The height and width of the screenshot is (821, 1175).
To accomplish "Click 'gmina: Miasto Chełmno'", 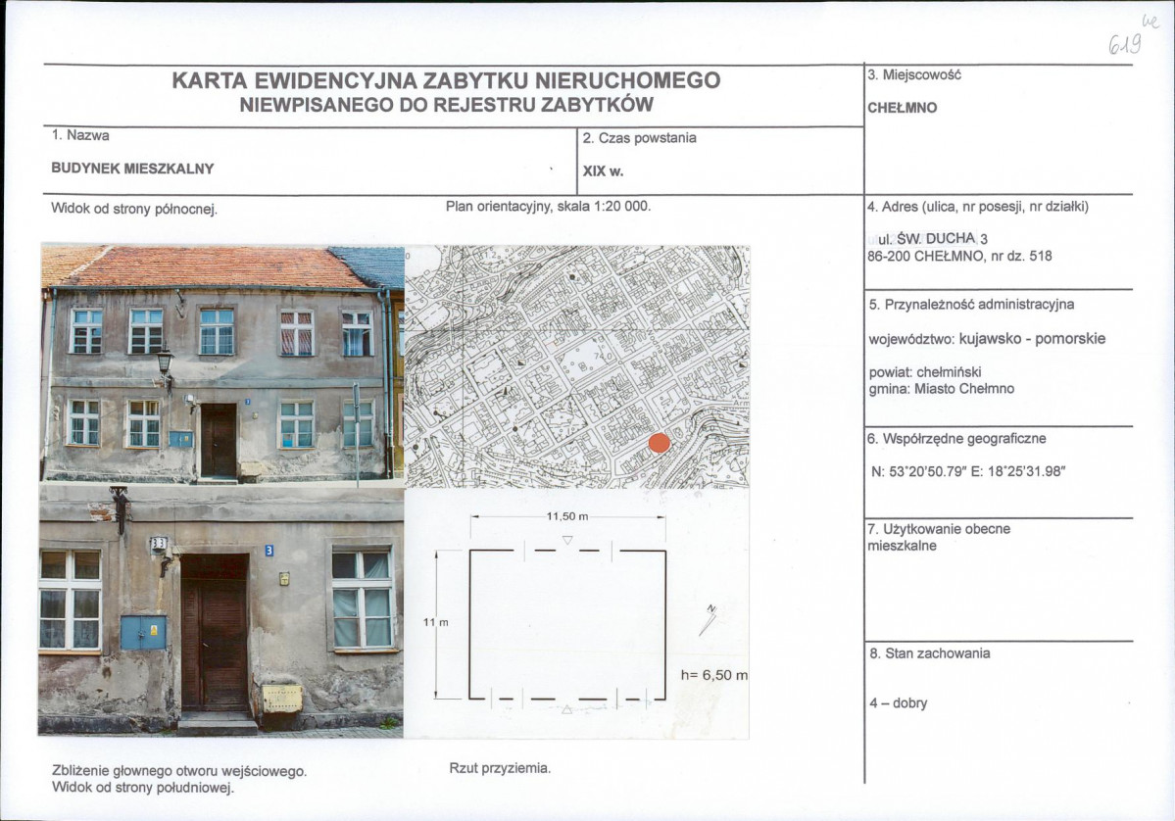I will 941,389.
